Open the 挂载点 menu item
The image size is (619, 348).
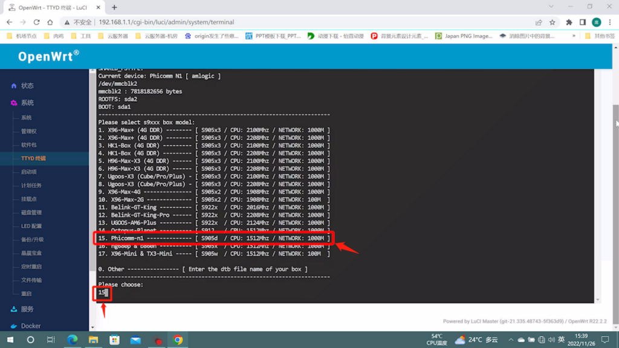pos(29,199)
